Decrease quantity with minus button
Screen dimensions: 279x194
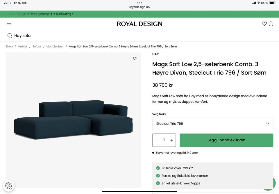(x=156, y=140)
